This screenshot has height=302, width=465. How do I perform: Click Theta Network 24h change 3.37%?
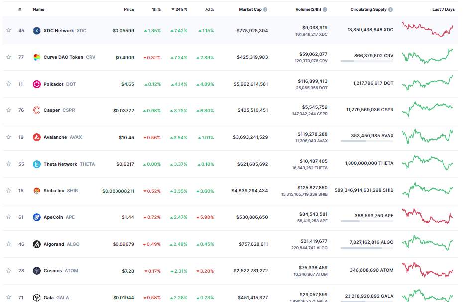[x=179, y=164]
